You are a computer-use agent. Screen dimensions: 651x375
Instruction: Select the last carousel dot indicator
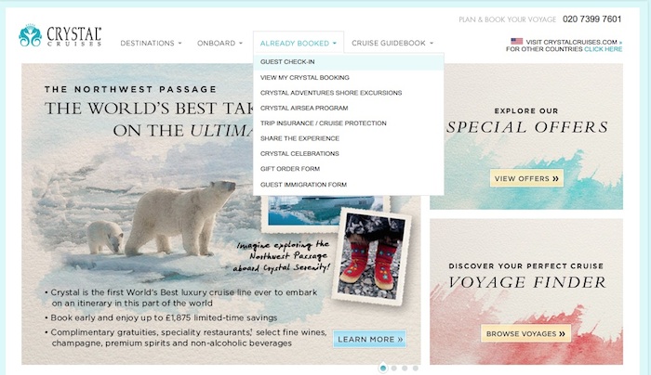point(415,368)
